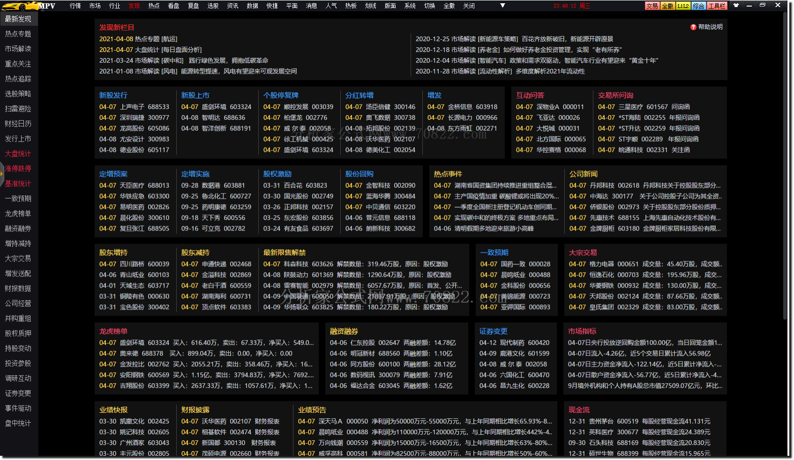Toggle the 工具栏 toolbar button
Viewport: 794px width, 460px height.
tap(717, 6)
